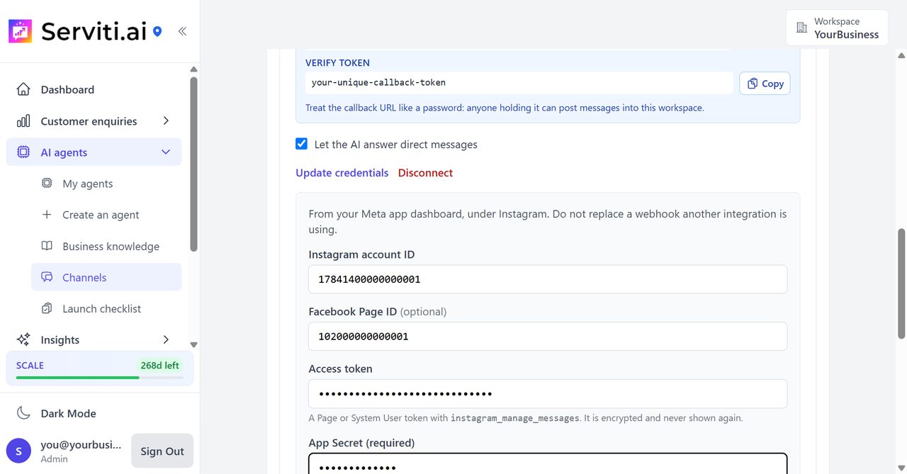Click the Insights sparkle icon
This screenshot has width=907, height=474.
(23, 339)
